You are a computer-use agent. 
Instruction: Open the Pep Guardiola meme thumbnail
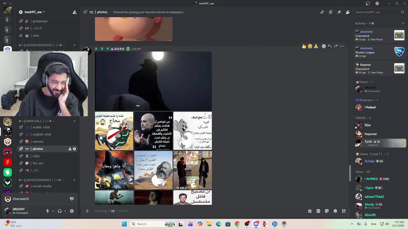[x=153, y=131]
